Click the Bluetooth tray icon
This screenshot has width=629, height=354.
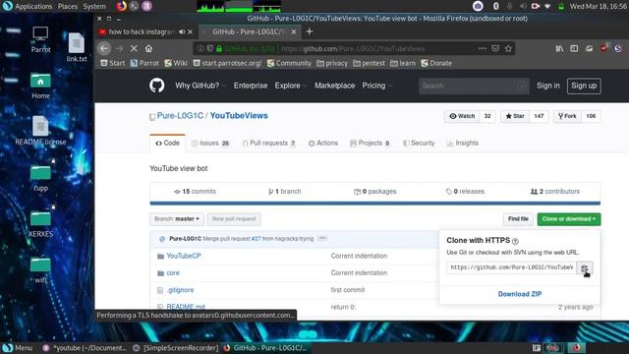[x=495, y=6]
